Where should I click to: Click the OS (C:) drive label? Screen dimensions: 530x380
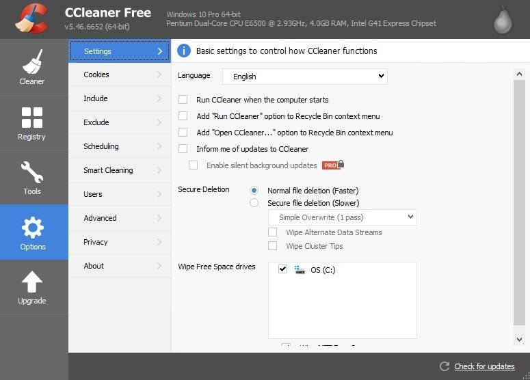tap(323, 270)
